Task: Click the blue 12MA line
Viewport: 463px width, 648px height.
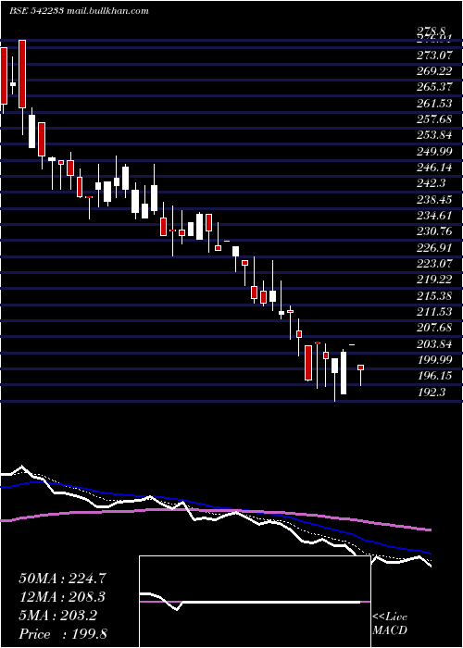Action: pos(215,506)
